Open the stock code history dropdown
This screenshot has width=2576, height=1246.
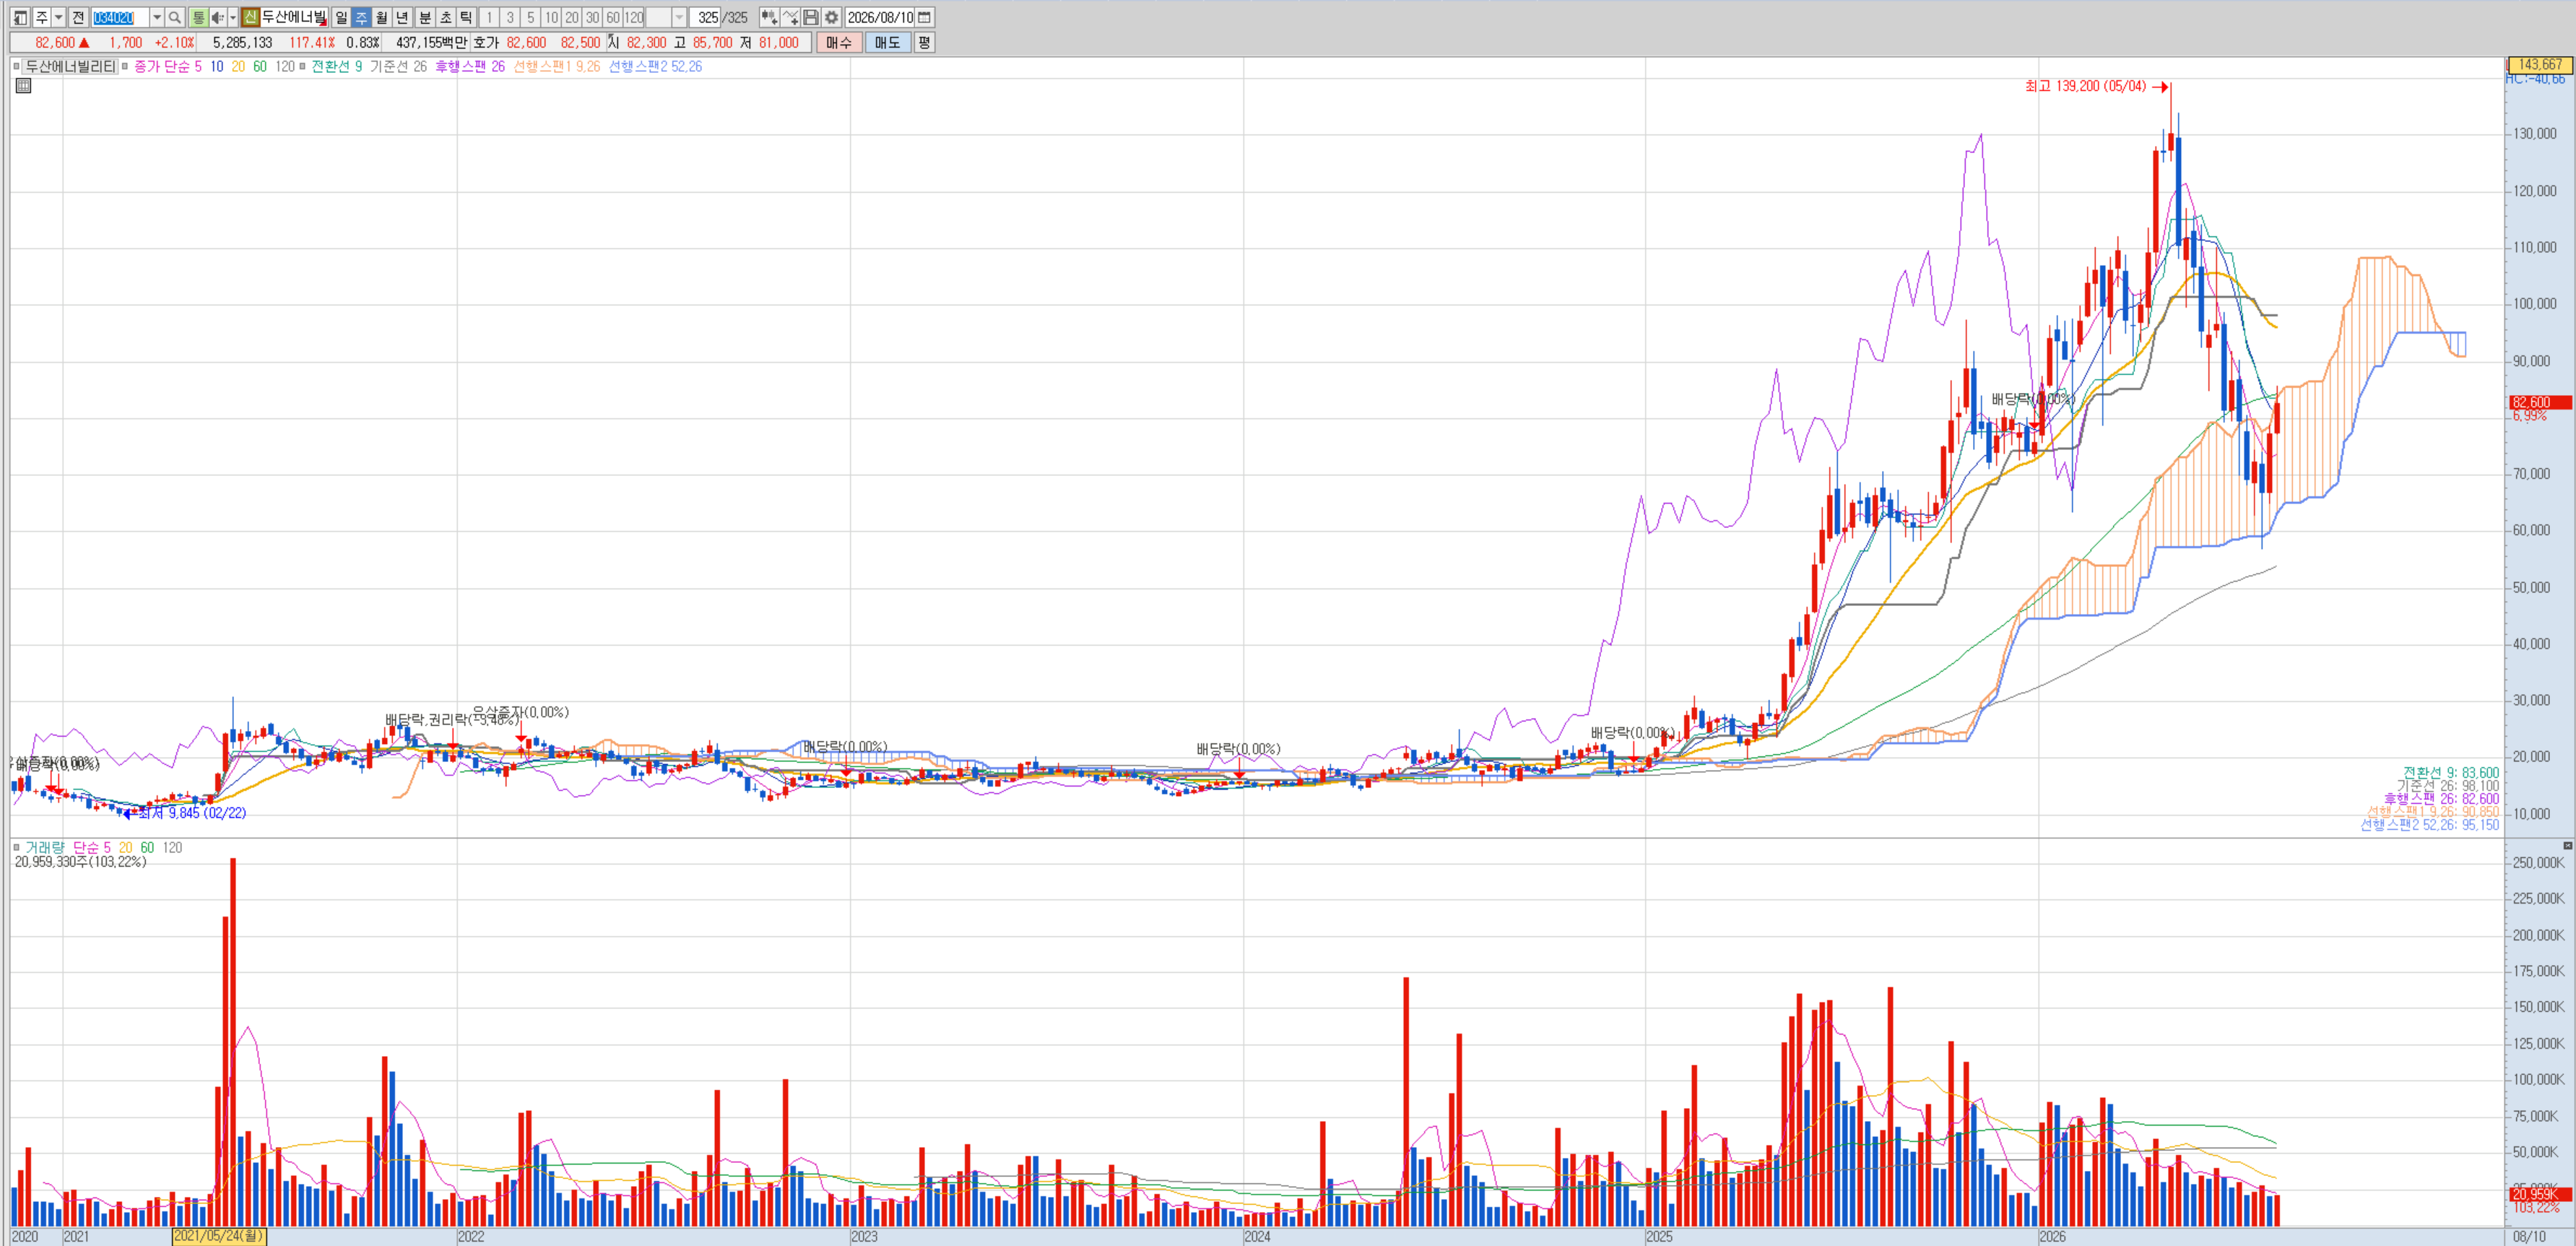coord(157,17)
